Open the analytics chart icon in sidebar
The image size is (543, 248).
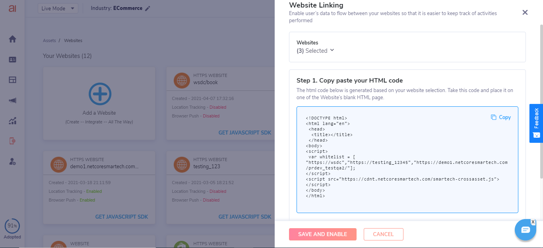(x=12, y=121)
